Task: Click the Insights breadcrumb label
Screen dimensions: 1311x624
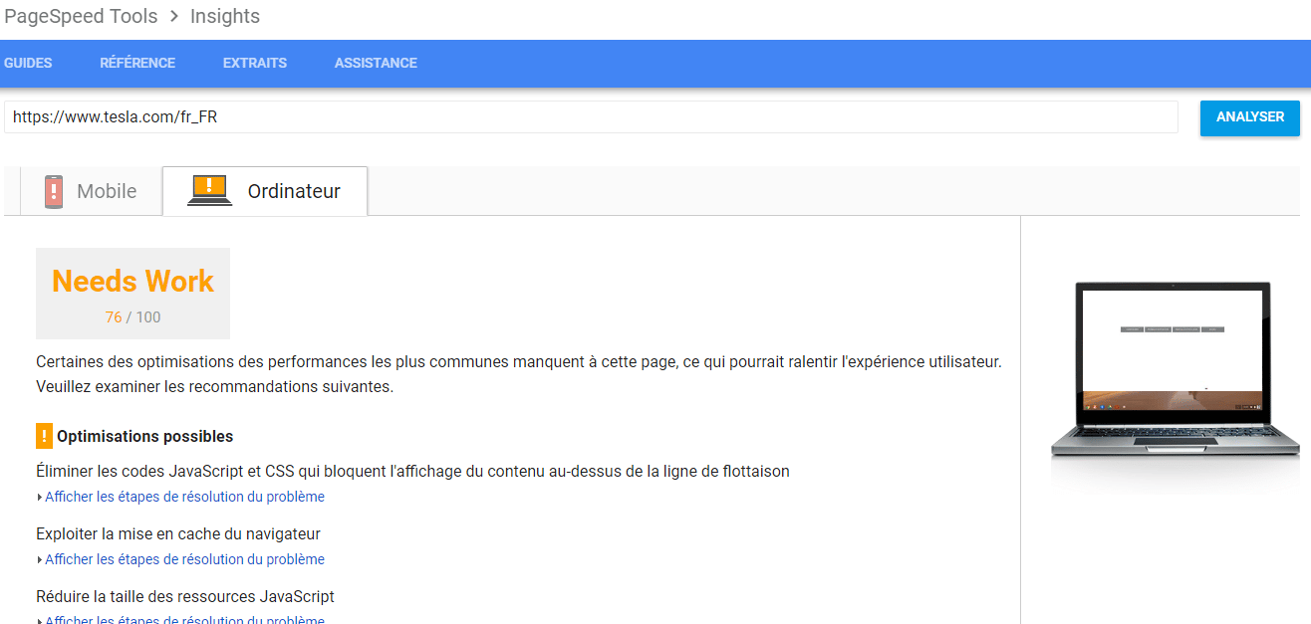Action: coord(225,16)
